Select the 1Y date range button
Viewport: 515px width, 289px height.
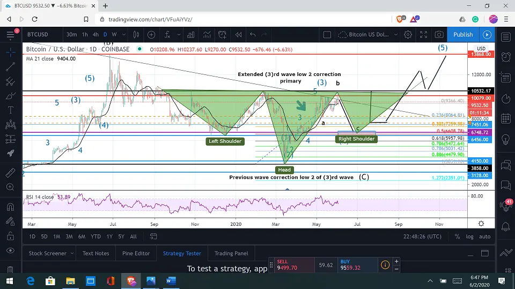109,237
